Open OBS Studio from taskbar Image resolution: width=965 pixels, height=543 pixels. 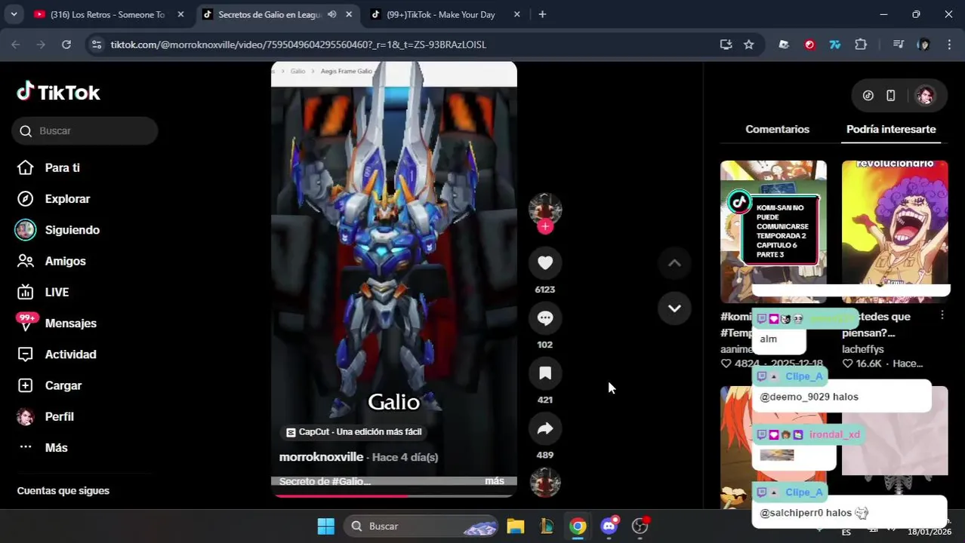click(x=640, y=526)
